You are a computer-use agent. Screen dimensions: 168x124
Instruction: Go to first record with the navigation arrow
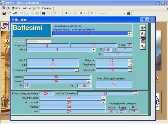[x=66, y=13]
